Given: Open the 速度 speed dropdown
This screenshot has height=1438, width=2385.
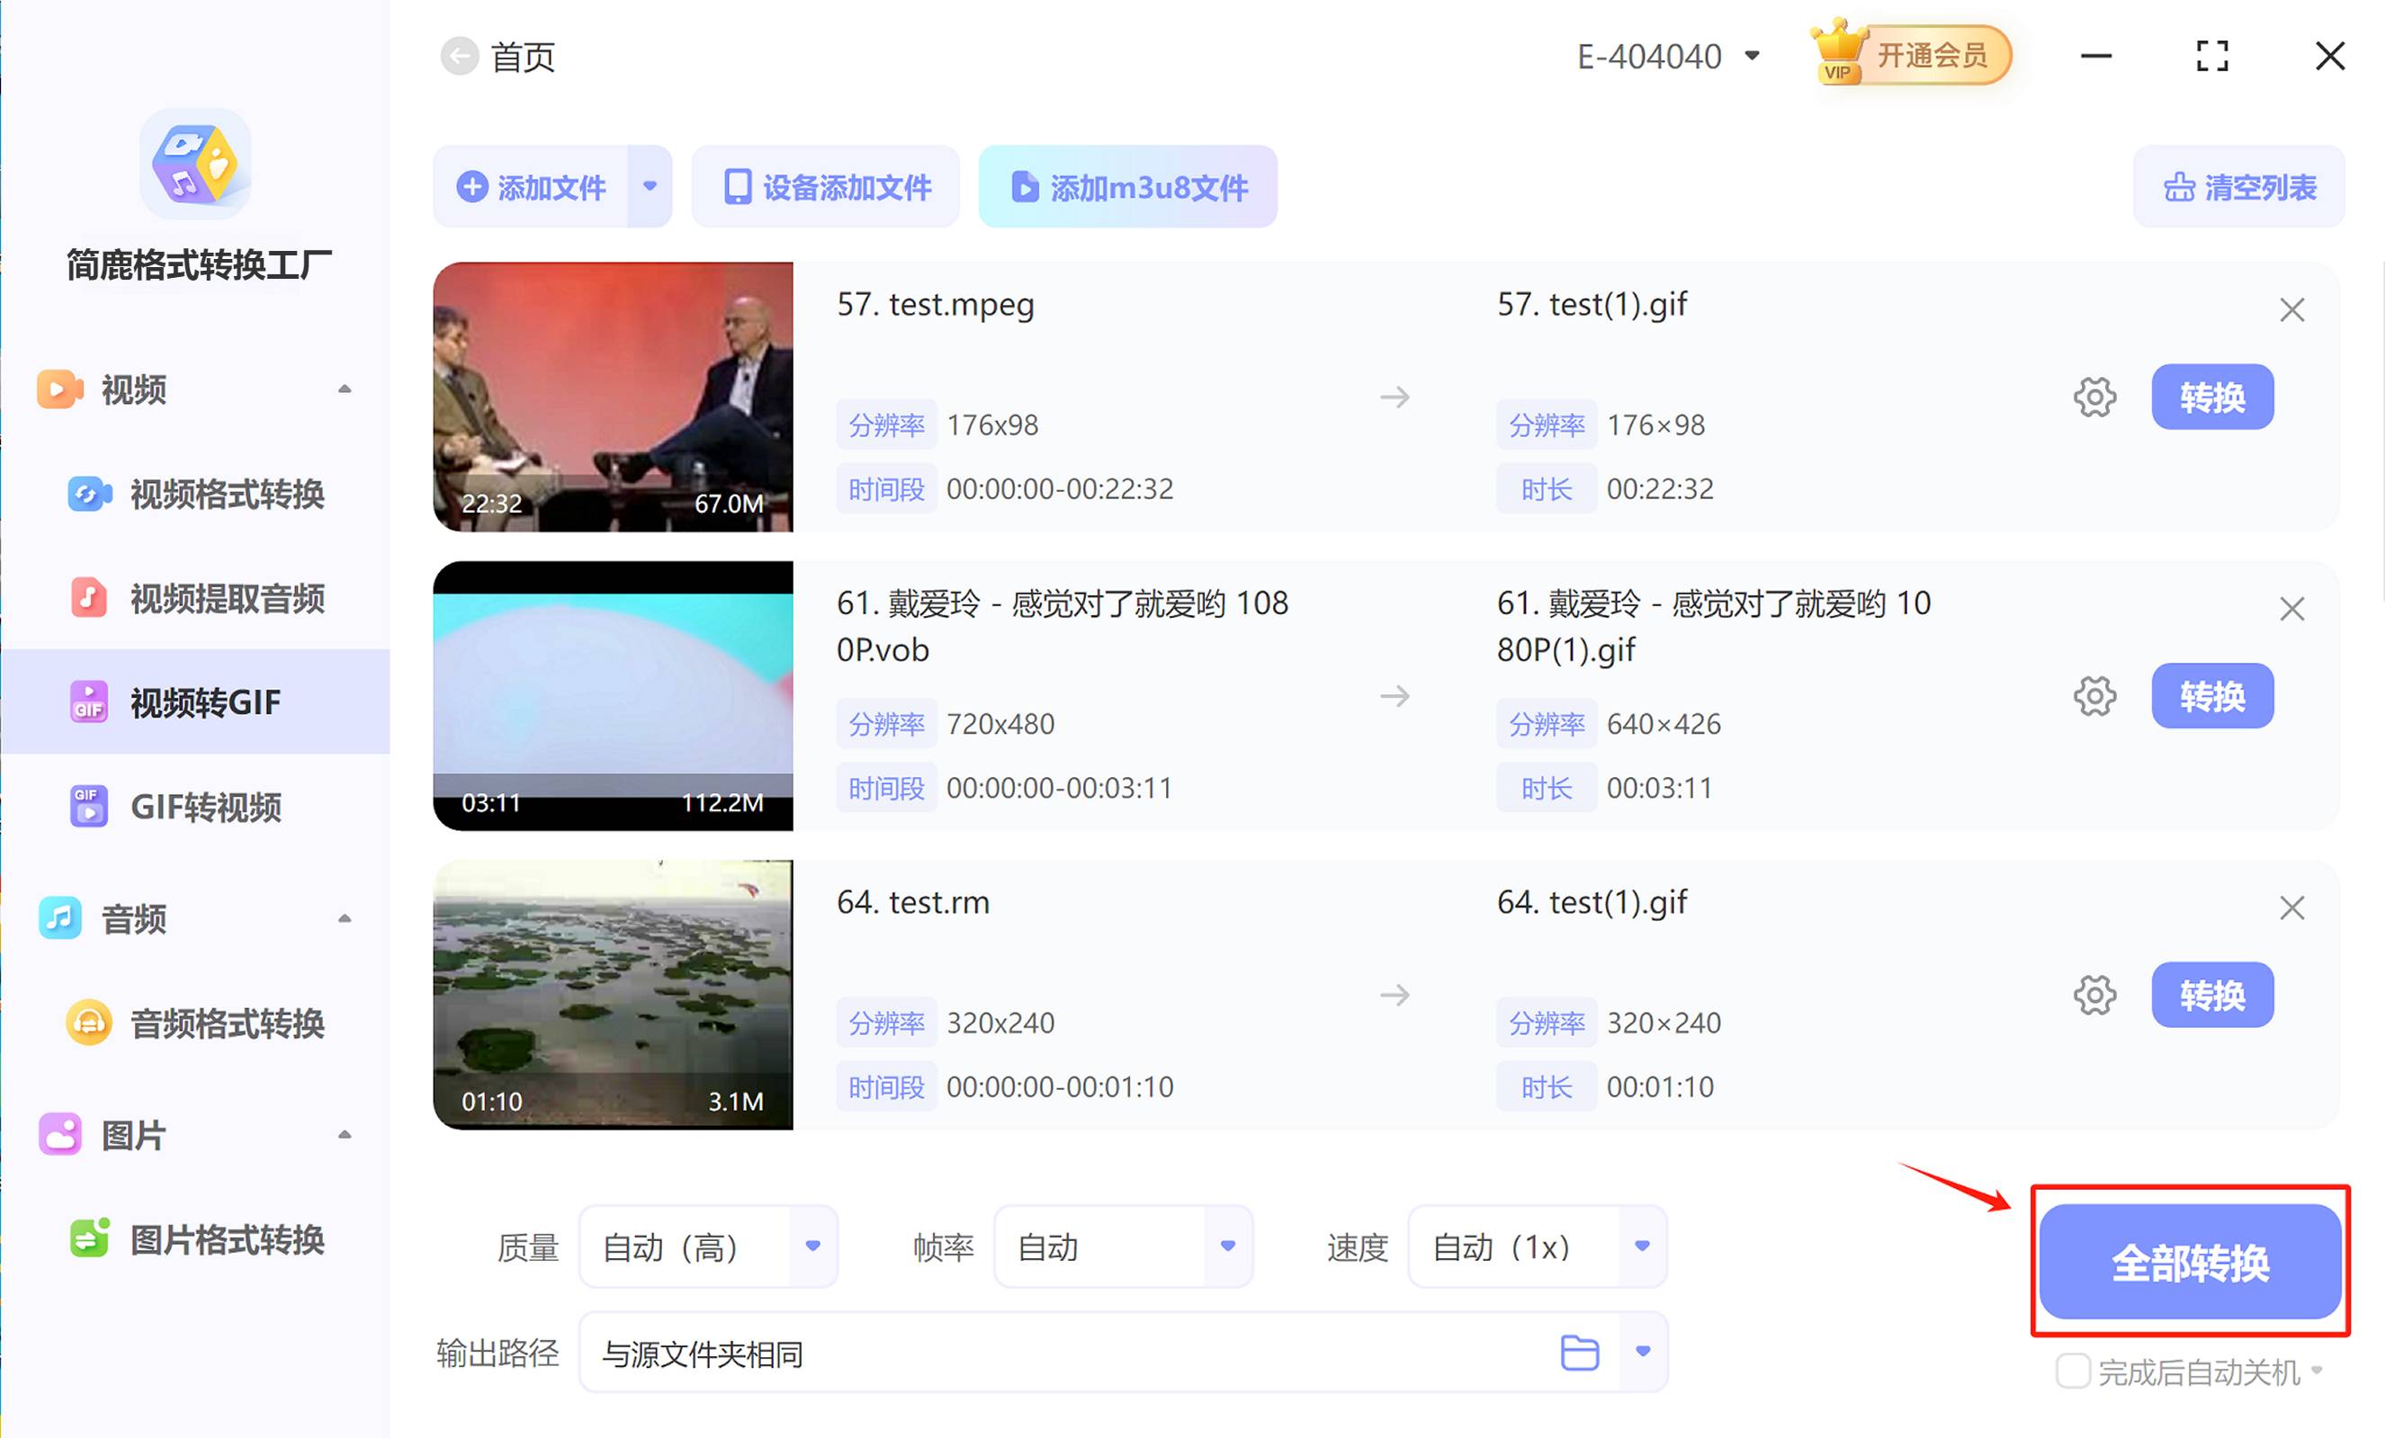Looking at the screenshot, I should pyautogui.click(x=1641, y=1247).
